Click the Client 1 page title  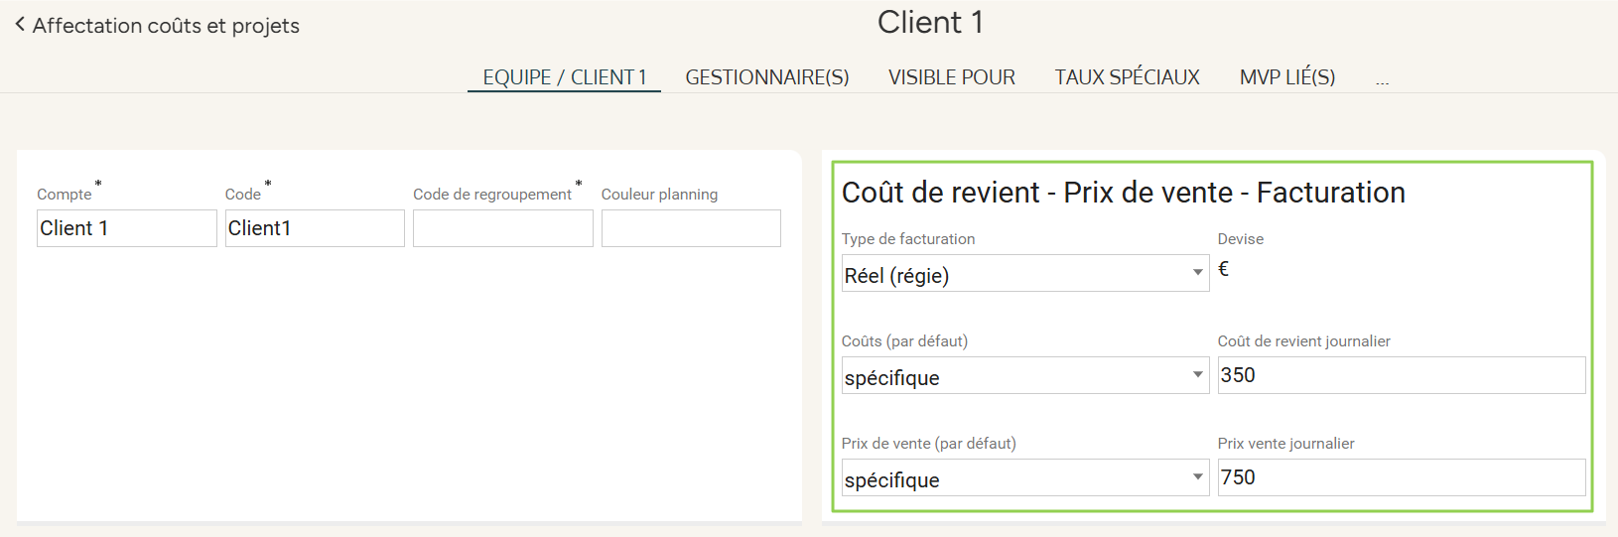[x=930, y=23]
